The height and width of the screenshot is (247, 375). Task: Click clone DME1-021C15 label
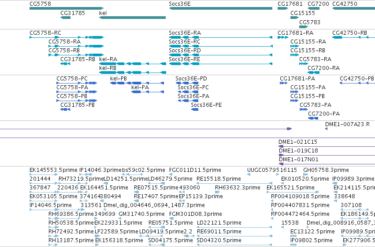tap(298, 142)
